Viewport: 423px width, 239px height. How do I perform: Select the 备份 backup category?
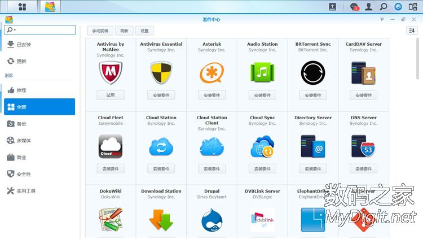(x=39, y=124)
